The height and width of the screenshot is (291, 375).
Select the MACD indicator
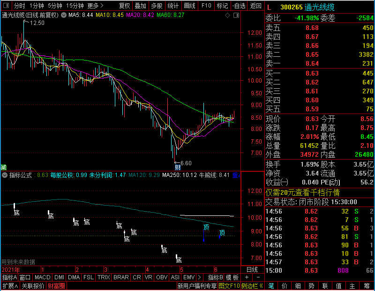coord(42,277)
